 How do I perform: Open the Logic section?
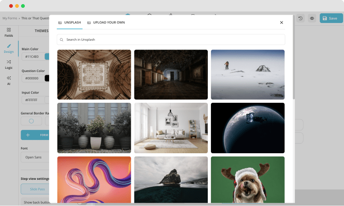click(x=9, y=64)
